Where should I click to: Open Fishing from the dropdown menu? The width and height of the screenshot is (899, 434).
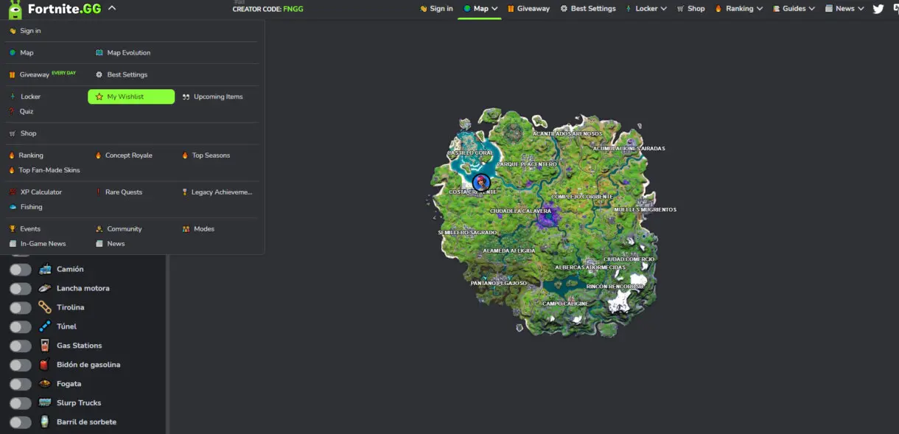click(26, 207)
